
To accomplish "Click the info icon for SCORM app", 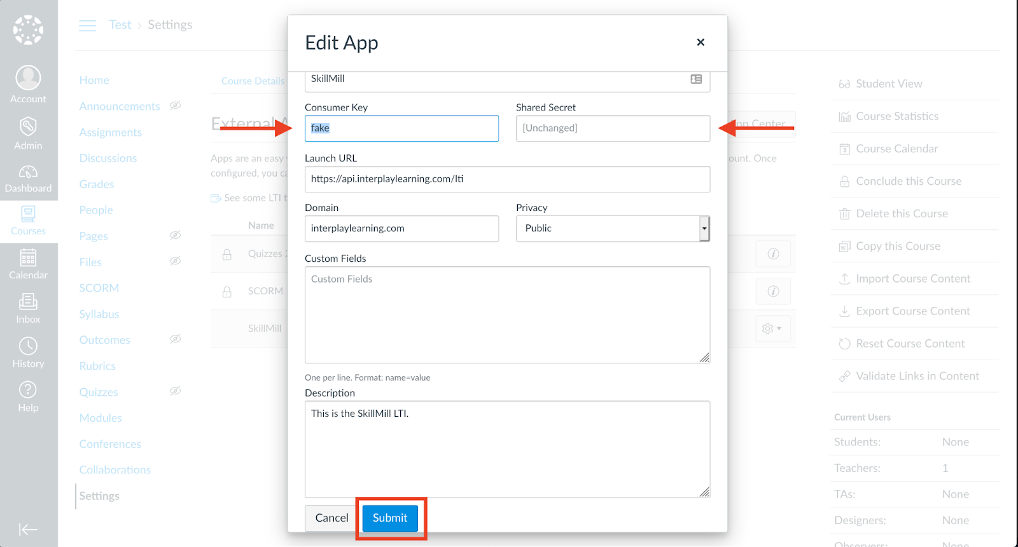I will point(773,291).
